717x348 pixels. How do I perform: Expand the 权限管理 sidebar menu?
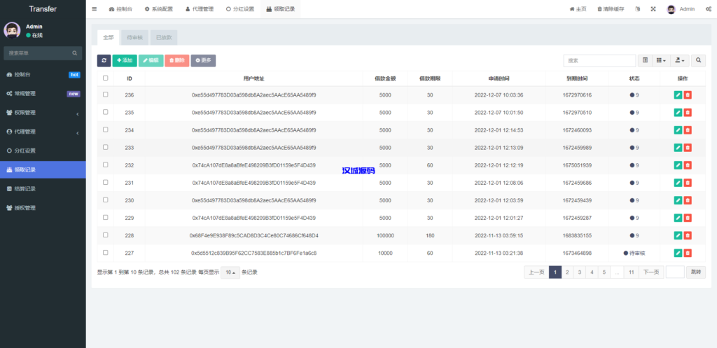point(43,112)
